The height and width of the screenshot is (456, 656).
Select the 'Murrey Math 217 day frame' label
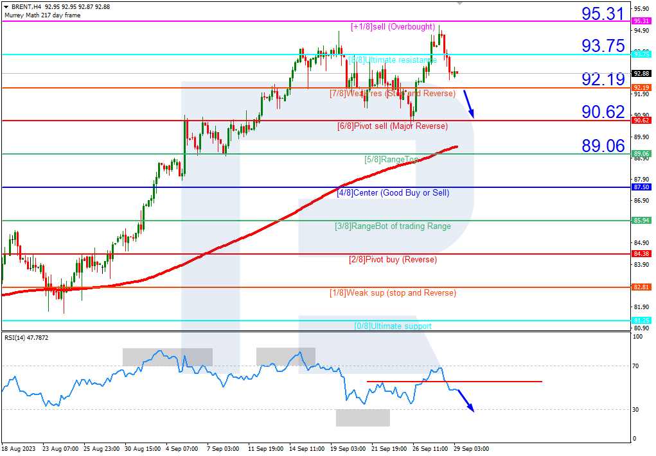coord(42,15)
